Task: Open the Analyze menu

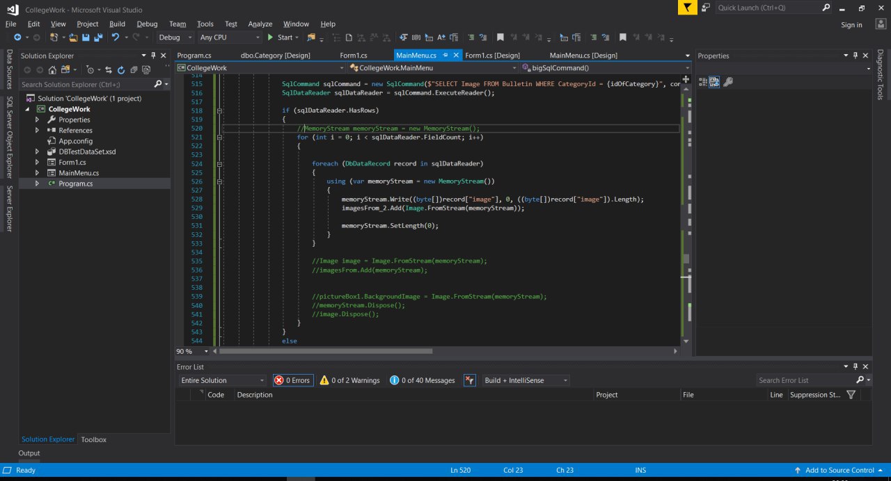Action: 260,24
